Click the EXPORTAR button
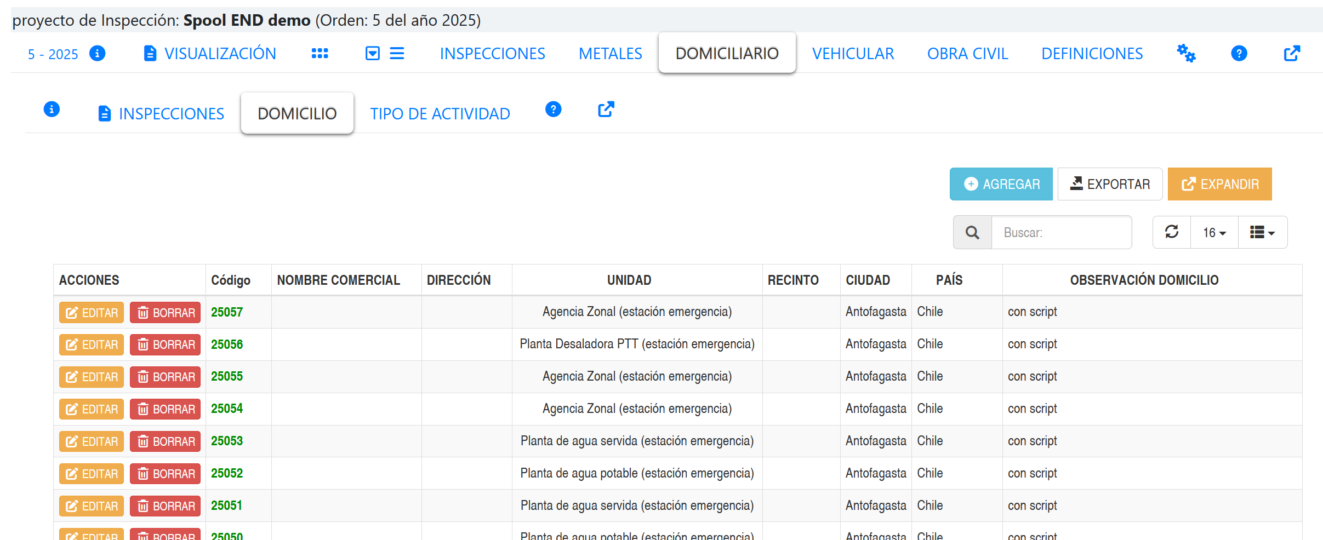Screen dimensions: 1323x540 pos(1110,185)
